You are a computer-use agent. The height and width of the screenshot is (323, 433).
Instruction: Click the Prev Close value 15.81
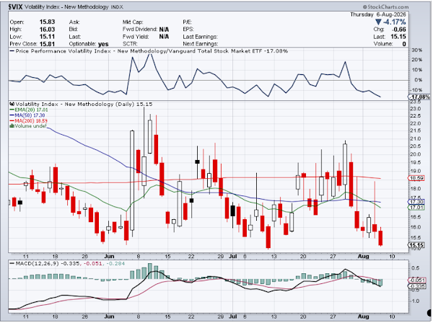(x=47, y=44)
